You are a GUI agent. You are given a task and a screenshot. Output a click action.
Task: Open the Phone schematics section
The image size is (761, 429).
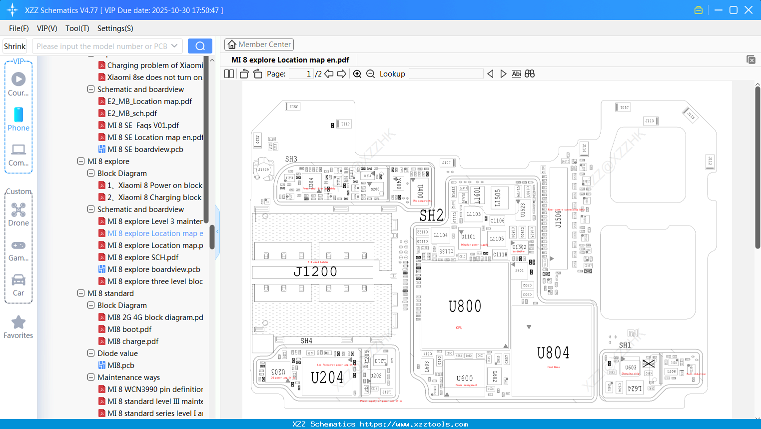click(18, 120)
